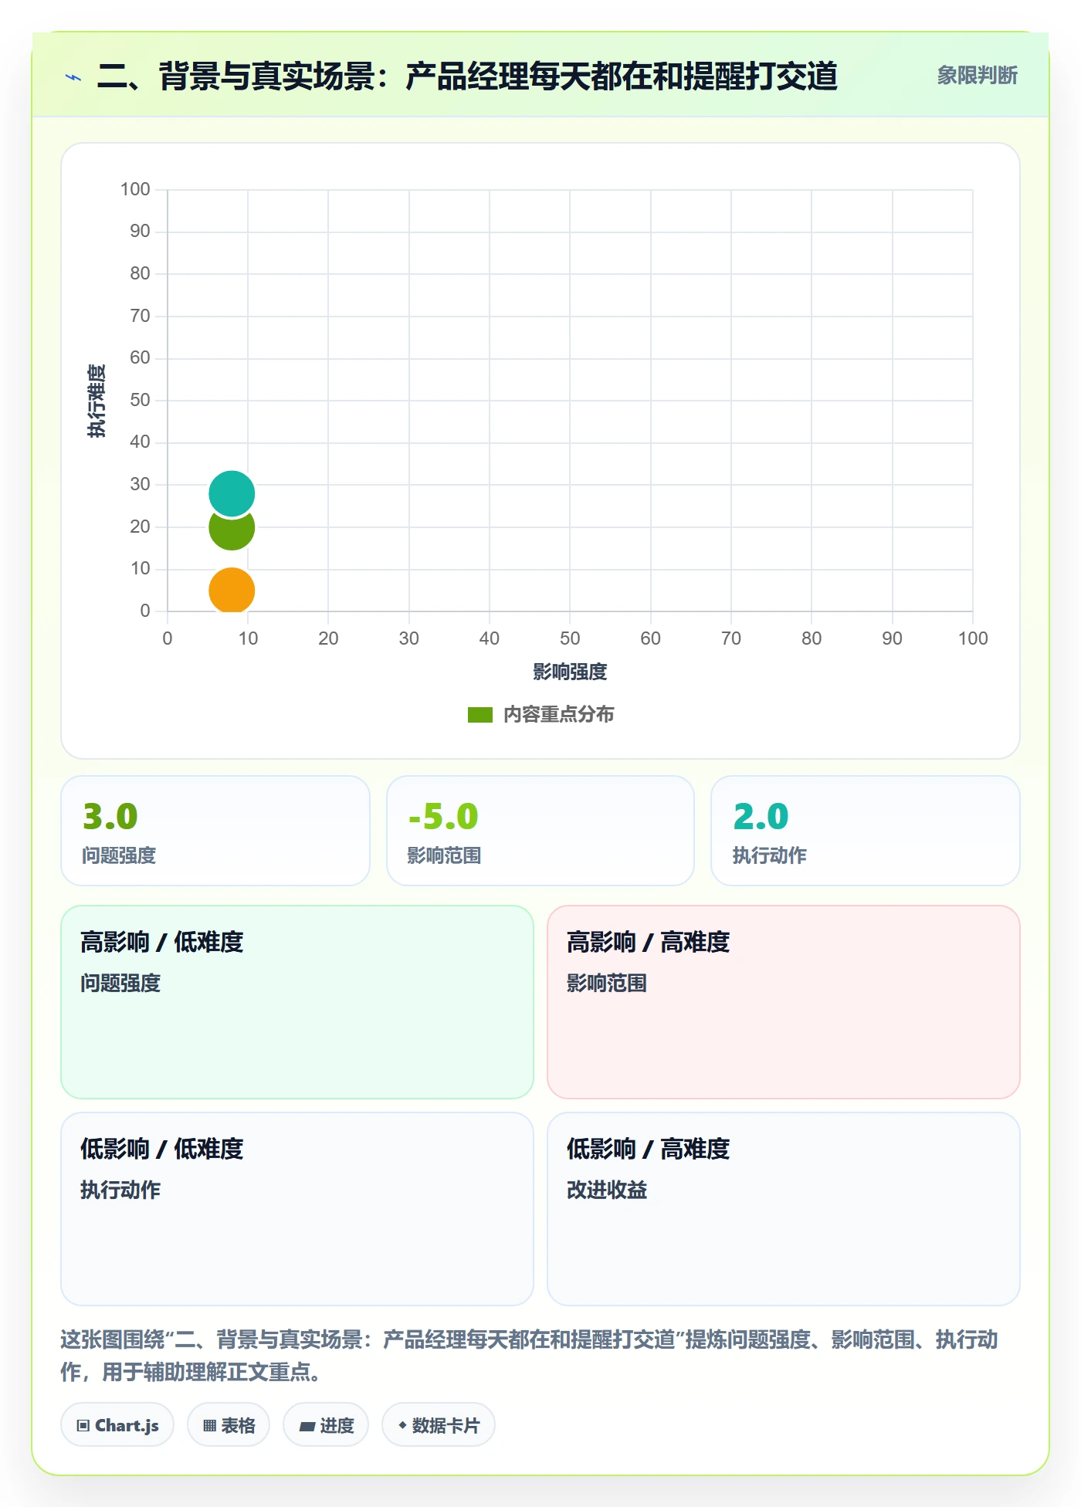Click the 100 label on the y-axis

(135, 189)
